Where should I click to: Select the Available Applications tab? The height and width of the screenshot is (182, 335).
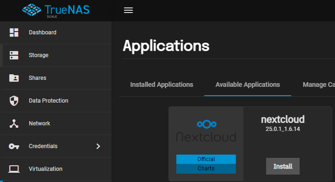[x=248, y=84]
